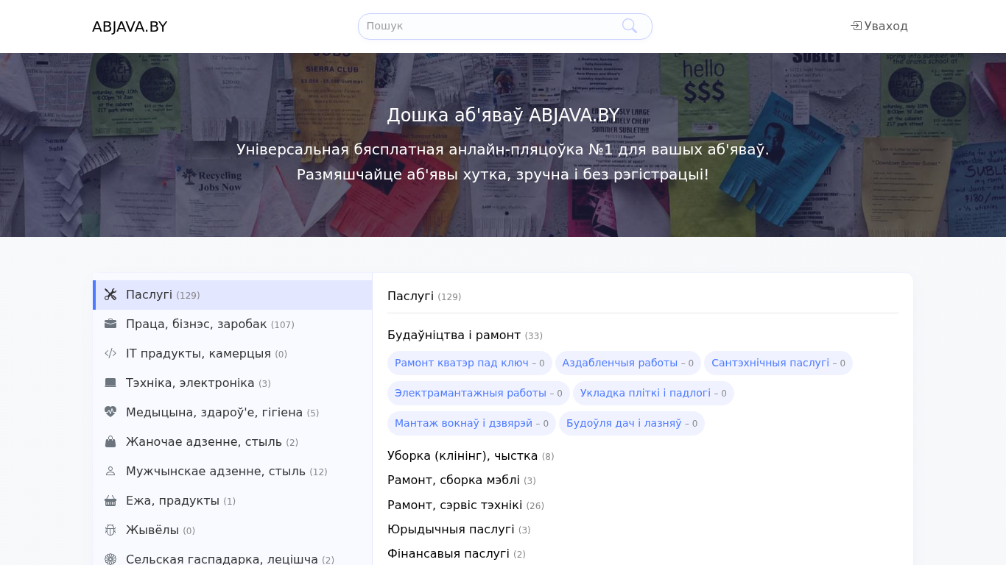Click the laptop icon beside Тэхніка, электроніка

(110, 383)
